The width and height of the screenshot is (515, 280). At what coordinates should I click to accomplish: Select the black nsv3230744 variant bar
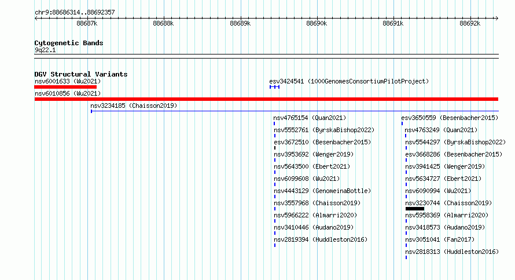(x=415, y=209)
